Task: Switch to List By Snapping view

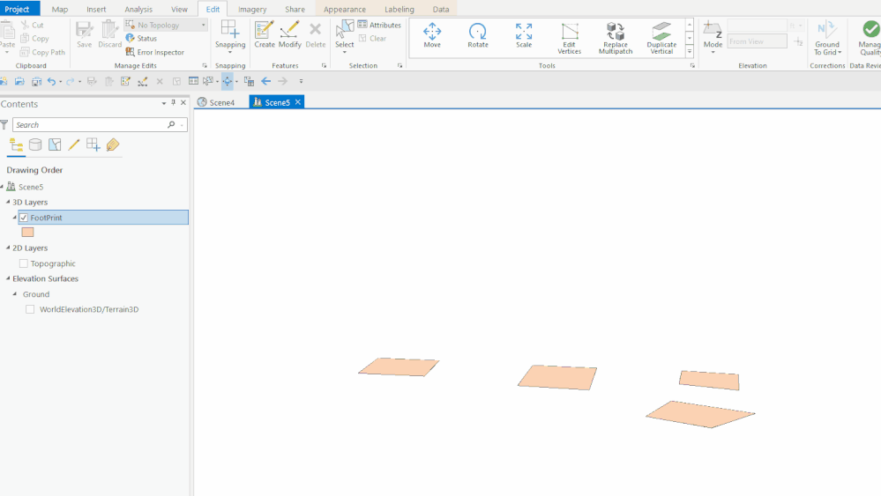Action: click(x=93, y=144)
